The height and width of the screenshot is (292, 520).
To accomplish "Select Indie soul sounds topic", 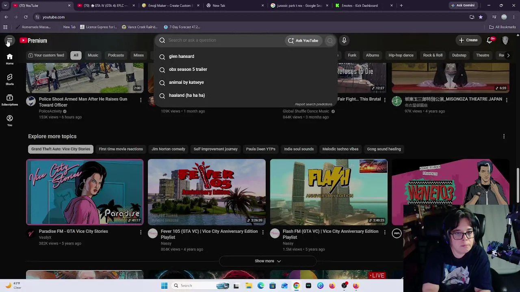I will click(x=299, y=149).
